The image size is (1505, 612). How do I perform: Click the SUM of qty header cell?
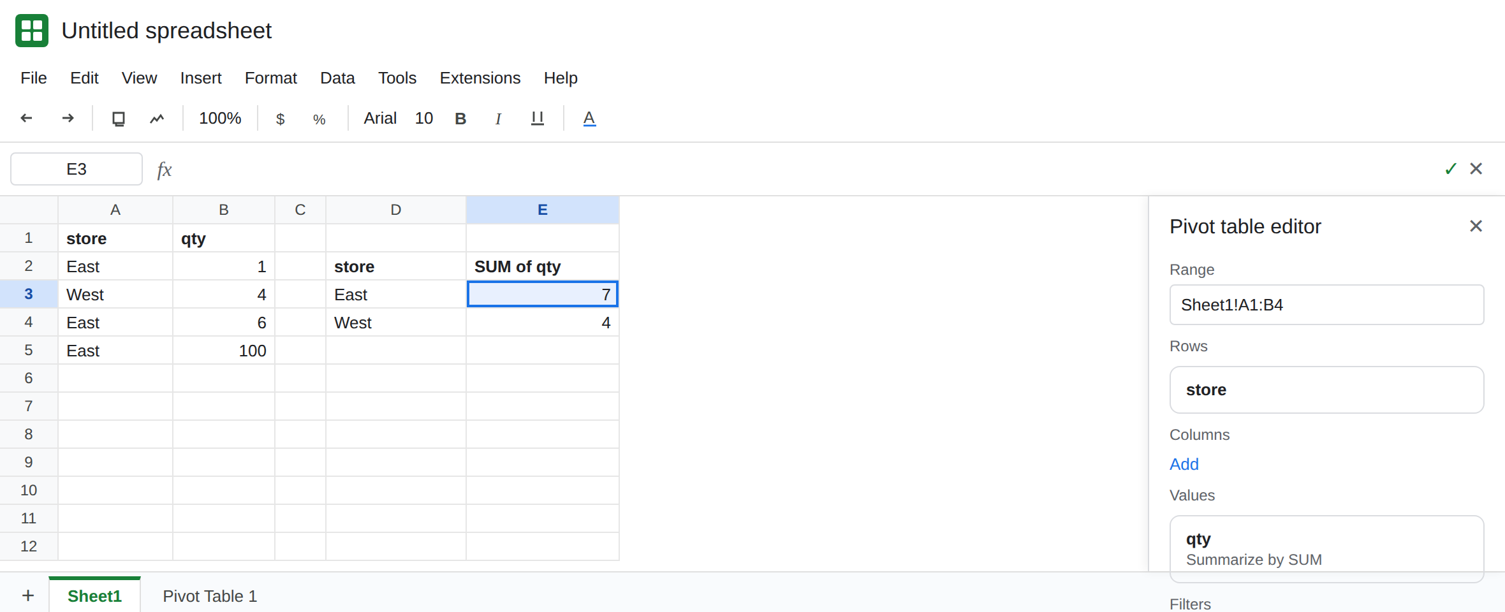coord(543,266)
